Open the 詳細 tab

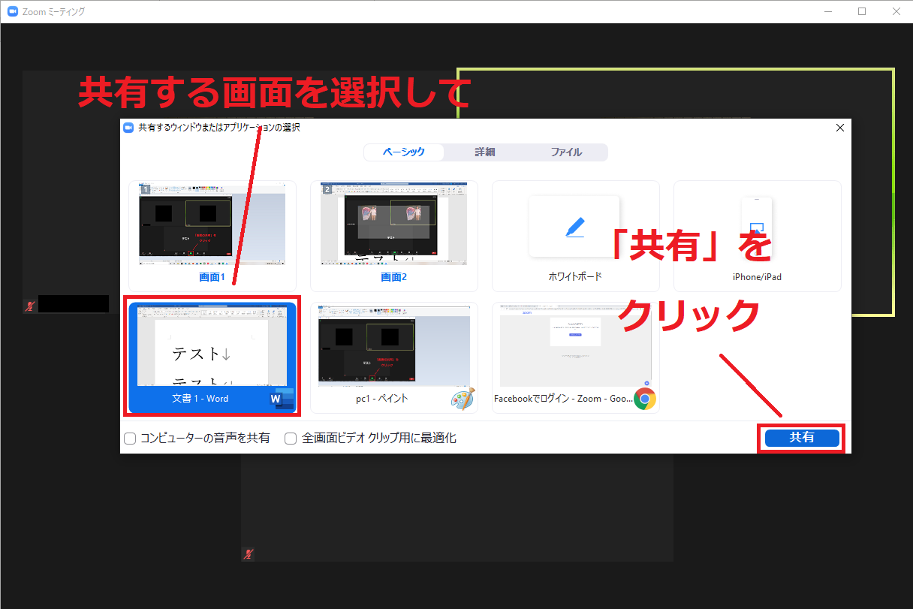pos(485,152)
